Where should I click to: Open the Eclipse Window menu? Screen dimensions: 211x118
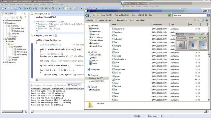point(55,4)
